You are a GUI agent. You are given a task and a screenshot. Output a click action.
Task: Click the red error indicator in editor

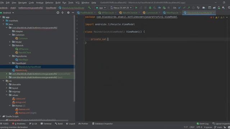[x=212, y=18]
